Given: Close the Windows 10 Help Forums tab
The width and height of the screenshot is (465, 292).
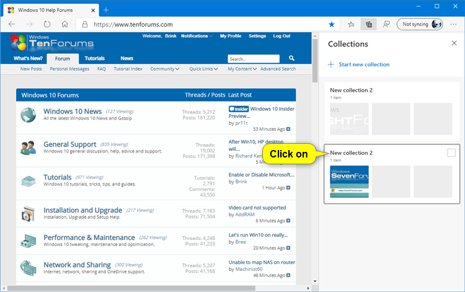Looking at the screenshot, I should [93, 10].
